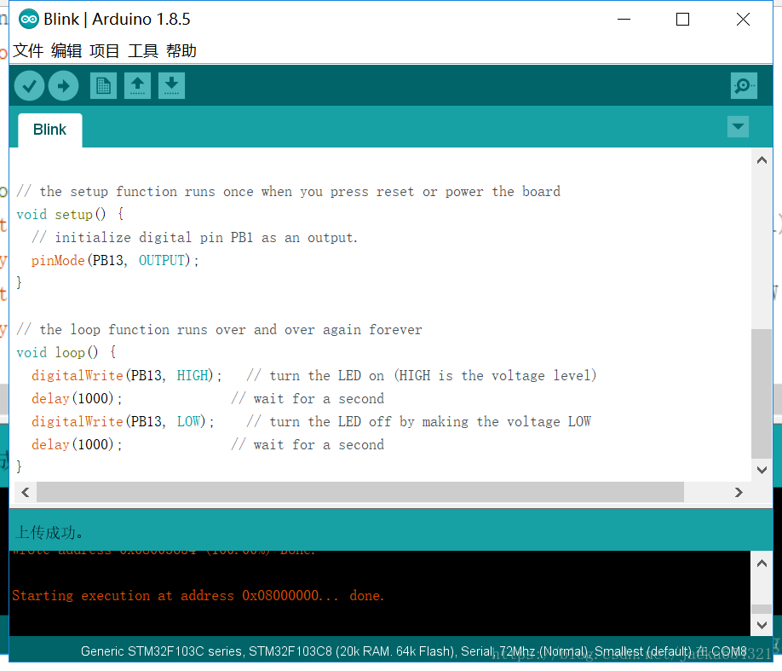Click 'digitalWrite(PB13, HIGH);' code
Image resolution: width=782 pixels, height=671 pixels.
point(127,375)
